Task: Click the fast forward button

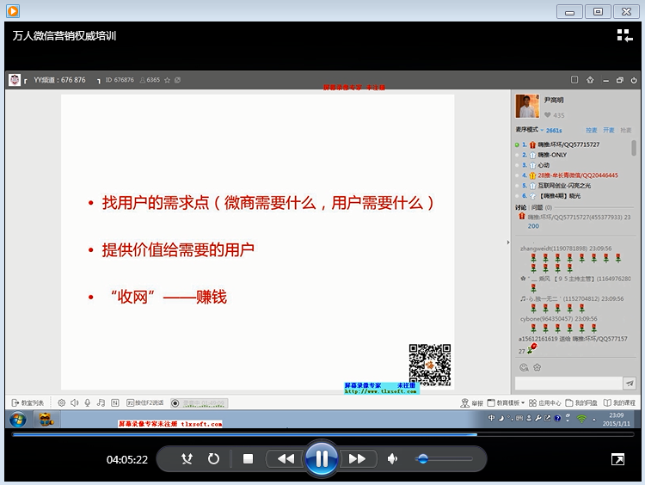Action: [x=358, y=459]
